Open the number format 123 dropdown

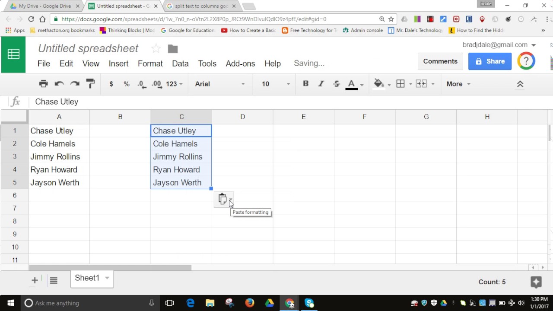click(175, 84)
